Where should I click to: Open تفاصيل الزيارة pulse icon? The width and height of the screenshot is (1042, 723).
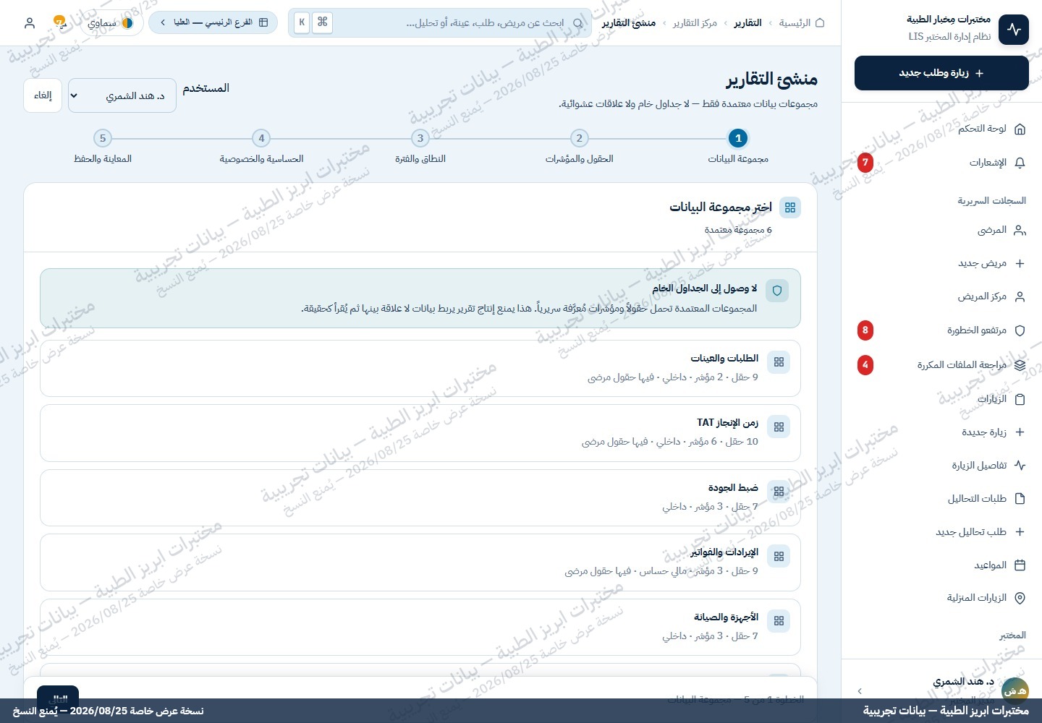click(x=1020, y=466)
